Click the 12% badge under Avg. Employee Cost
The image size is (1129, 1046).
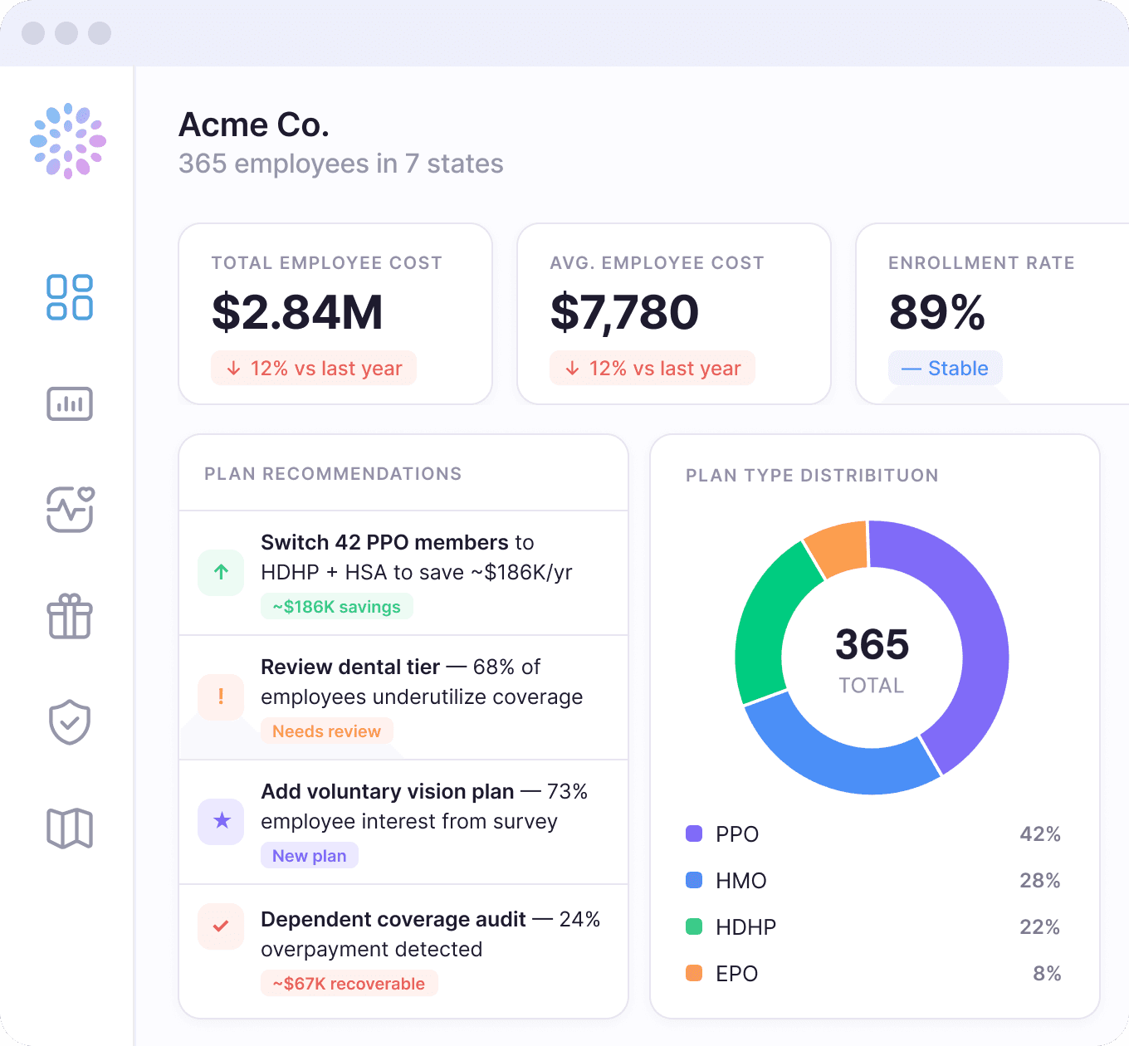click(652, 369)
